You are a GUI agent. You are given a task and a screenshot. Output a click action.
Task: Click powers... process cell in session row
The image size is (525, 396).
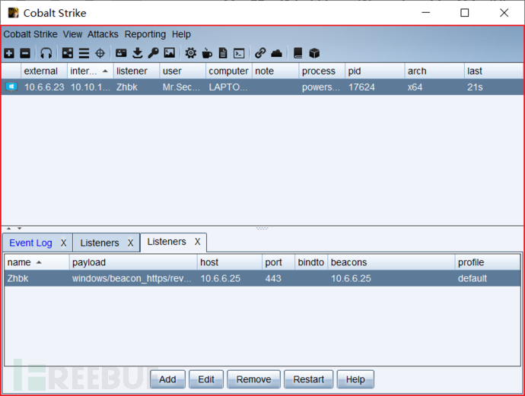[321, 87]
